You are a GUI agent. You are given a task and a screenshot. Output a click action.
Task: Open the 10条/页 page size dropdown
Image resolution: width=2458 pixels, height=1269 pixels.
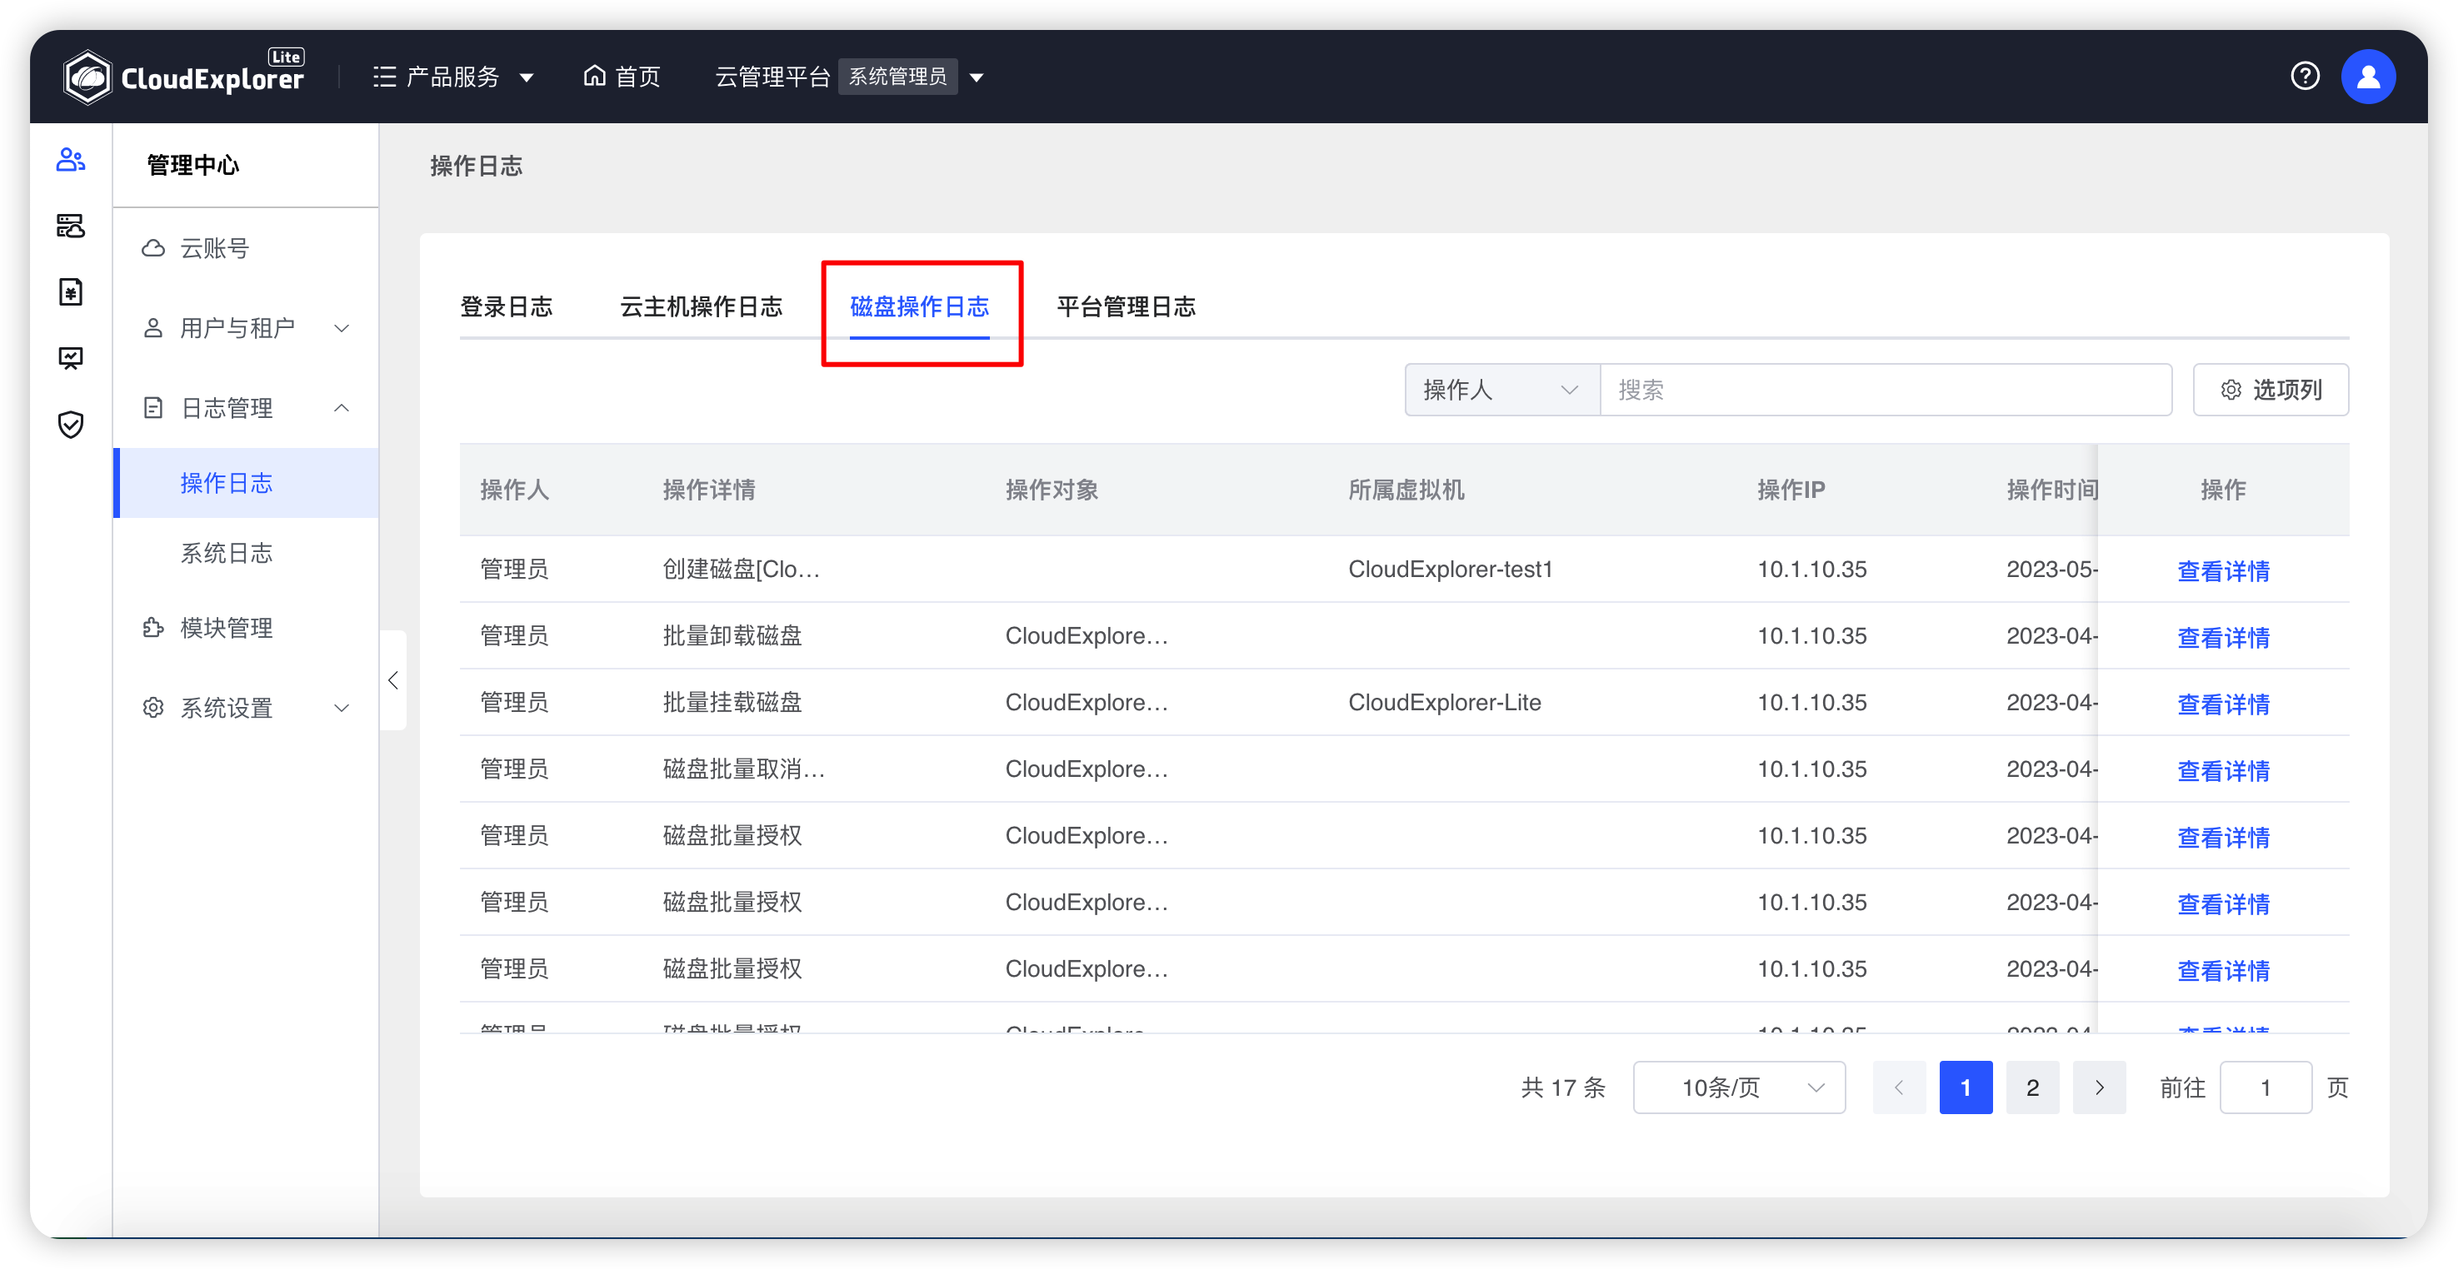(1739, 1087)
